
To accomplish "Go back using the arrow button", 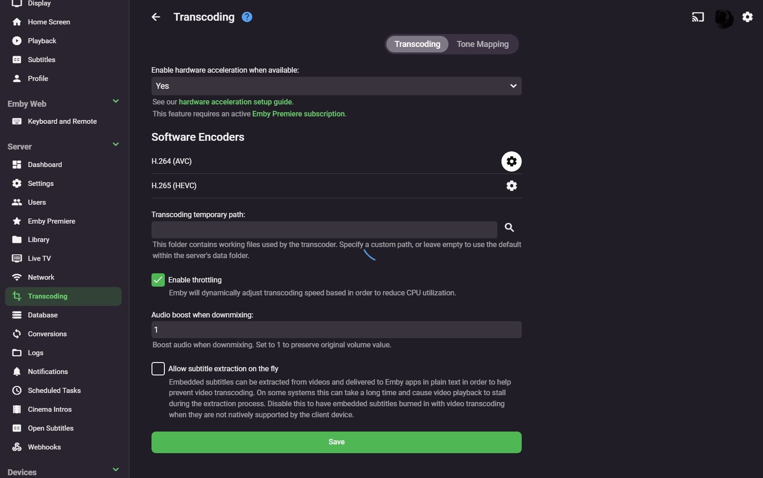I will (x=156, y=17).
